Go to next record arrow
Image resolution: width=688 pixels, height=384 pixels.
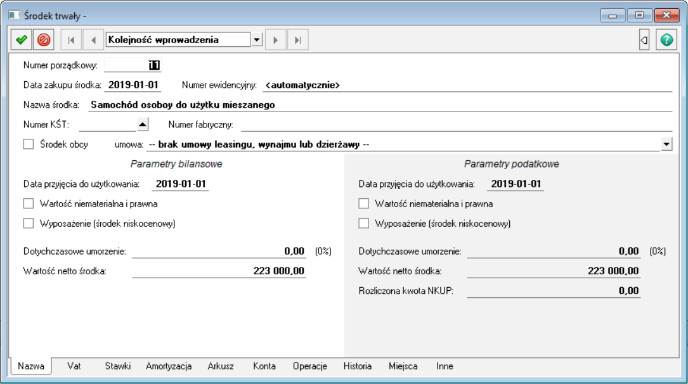(275, 40)
